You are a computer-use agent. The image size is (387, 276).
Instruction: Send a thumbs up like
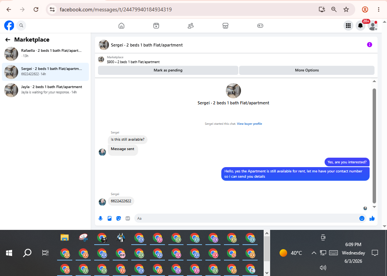(372, 219)
